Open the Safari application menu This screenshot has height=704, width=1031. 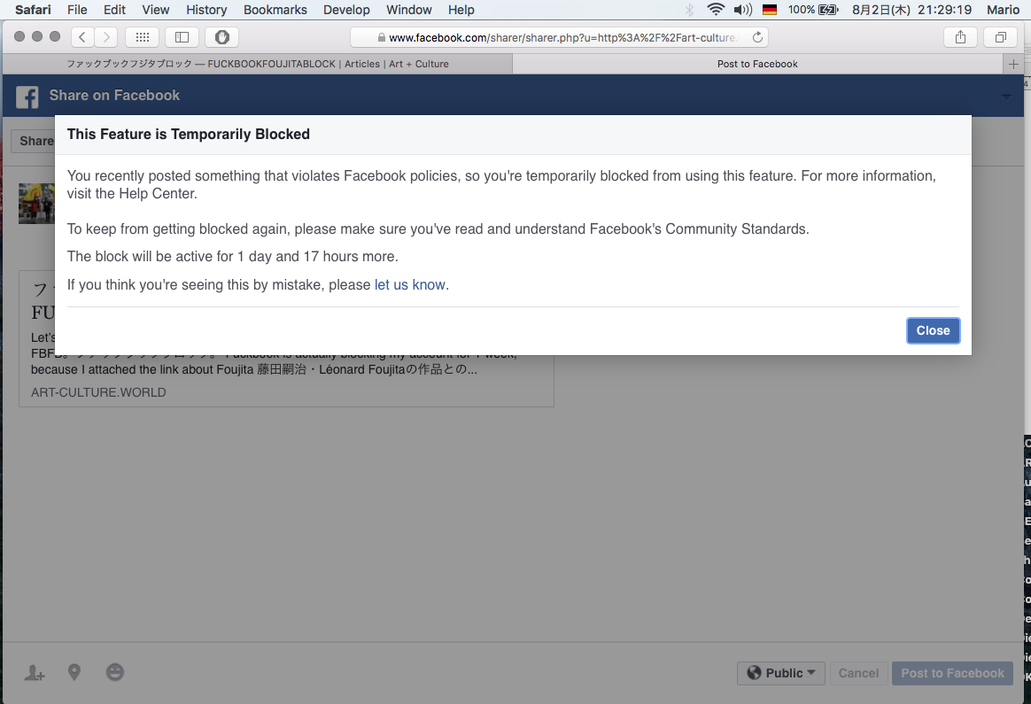33,10
